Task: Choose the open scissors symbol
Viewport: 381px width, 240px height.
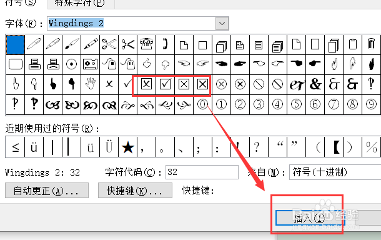Action: [109, 44]
